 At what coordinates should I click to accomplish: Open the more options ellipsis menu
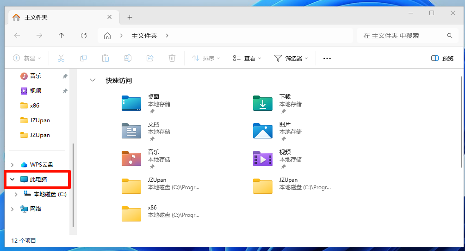click(327, 58)
